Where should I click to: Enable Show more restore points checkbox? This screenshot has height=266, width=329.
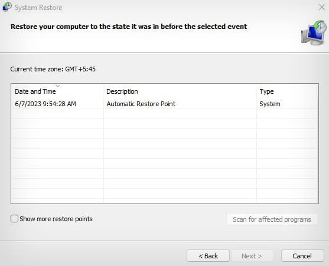[15, 219]
